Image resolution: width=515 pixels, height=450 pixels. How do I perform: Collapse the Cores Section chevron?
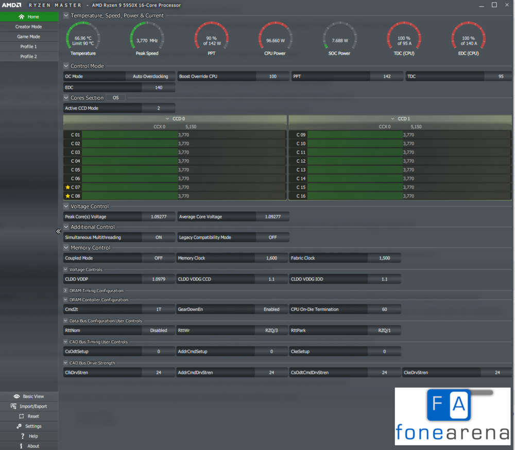(x=66, y=97)
